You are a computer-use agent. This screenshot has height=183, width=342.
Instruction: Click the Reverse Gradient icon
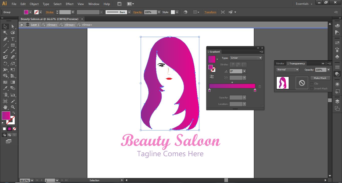click(x=212, y=77)
